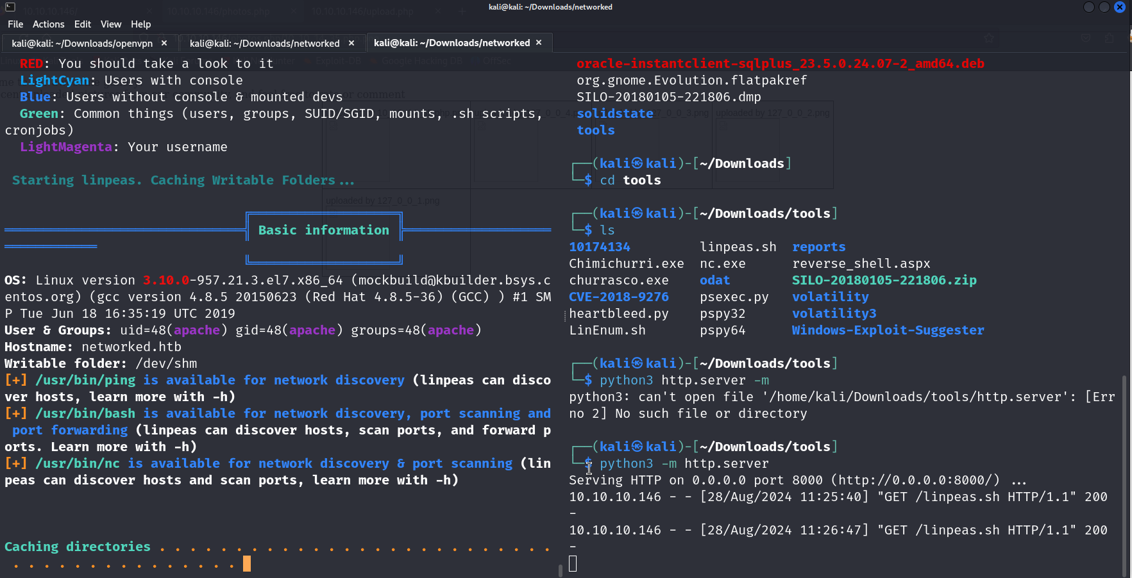Viewport: 1132px width, 578px height.
Task: Expand the Edit menu
Action: pos(83,24)
